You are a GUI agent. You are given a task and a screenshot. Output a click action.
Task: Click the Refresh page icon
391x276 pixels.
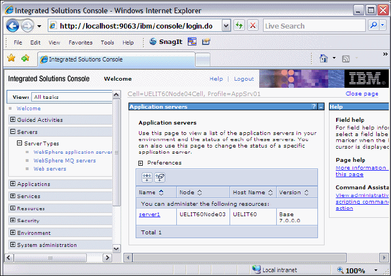(x=239, y=26)
